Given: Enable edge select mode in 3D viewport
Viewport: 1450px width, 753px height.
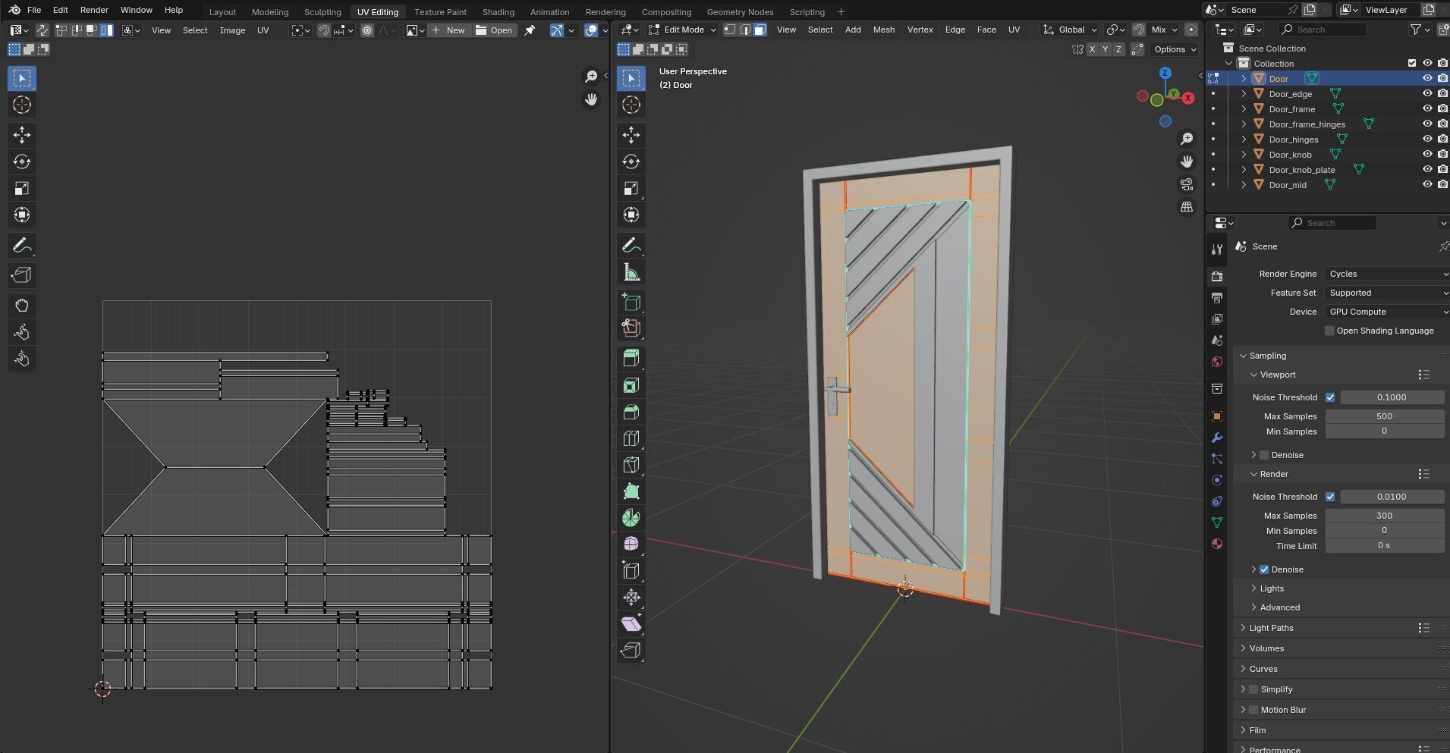Looking at the screenshot, I should 745,30.
